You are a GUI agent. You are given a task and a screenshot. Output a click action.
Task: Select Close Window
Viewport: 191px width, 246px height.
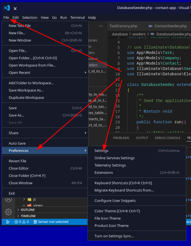[45, 183]
